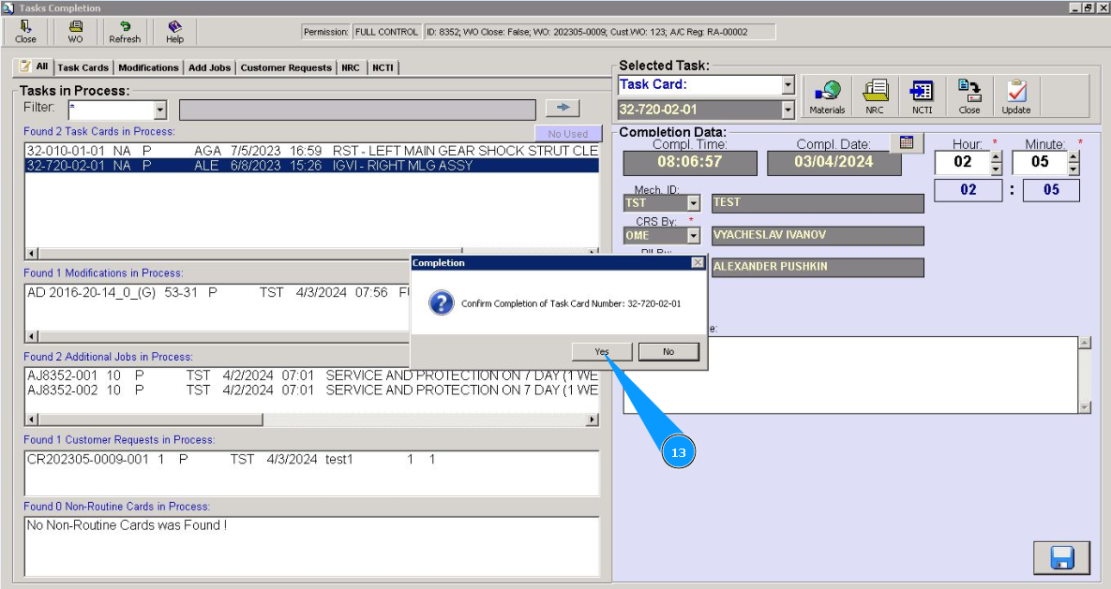
Task: Click the blue arrow filter go button
Action: point(563,108)
